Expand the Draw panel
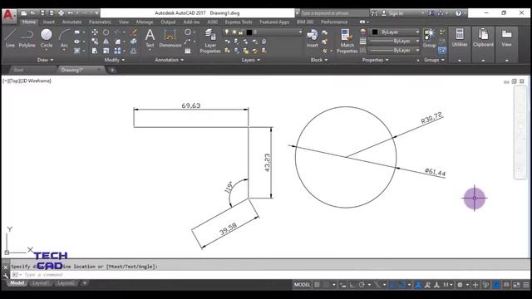Viewport: 532px width, 299px height. click(45, 60)
